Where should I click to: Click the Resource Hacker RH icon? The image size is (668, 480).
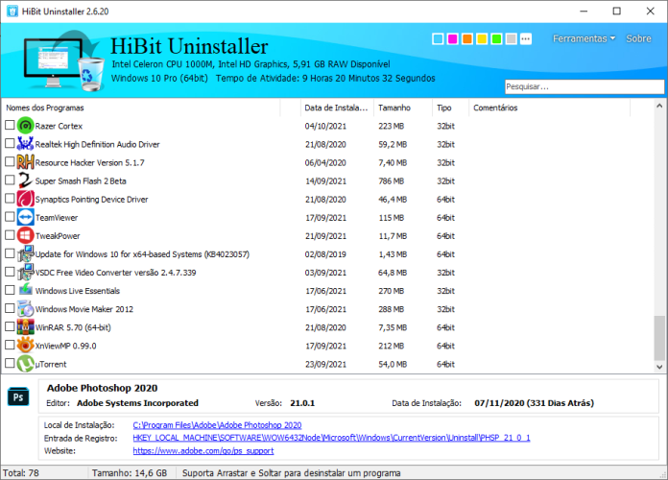(26, 162)
